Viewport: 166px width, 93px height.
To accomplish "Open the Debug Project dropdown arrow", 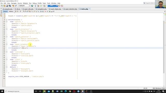I will [46, 6].
